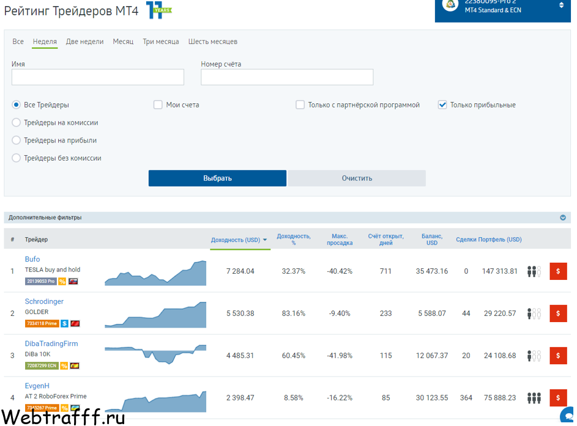Click the '83.16%' return value
The height and width of the screenshot is (426, 577).
(x=294, y=314)
